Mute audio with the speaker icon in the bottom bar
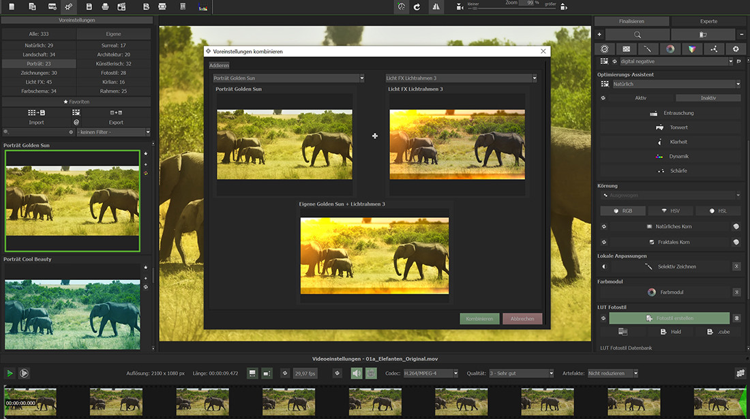Image resolution: width=750 pixels, height=419 pixels. click(355, 373)
